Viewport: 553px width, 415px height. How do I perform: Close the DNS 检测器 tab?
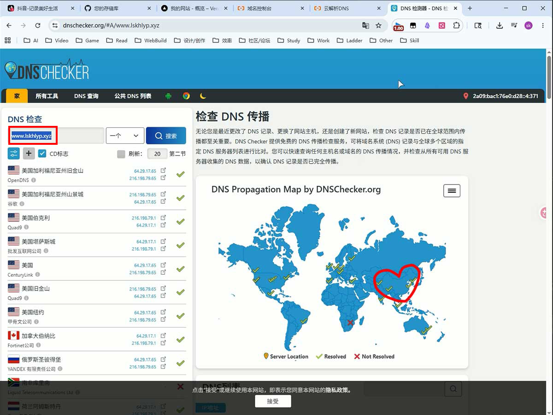pyautogui.click(x=455, y=8)
